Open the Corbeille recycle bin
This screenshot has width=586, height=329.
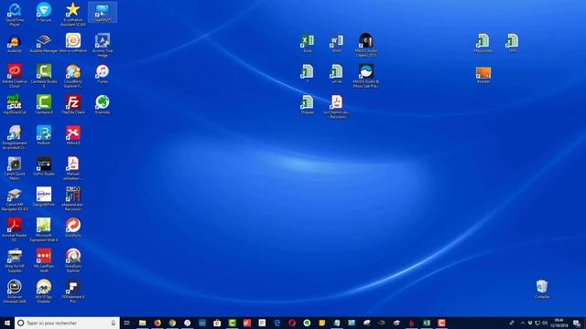click(542, 289)
